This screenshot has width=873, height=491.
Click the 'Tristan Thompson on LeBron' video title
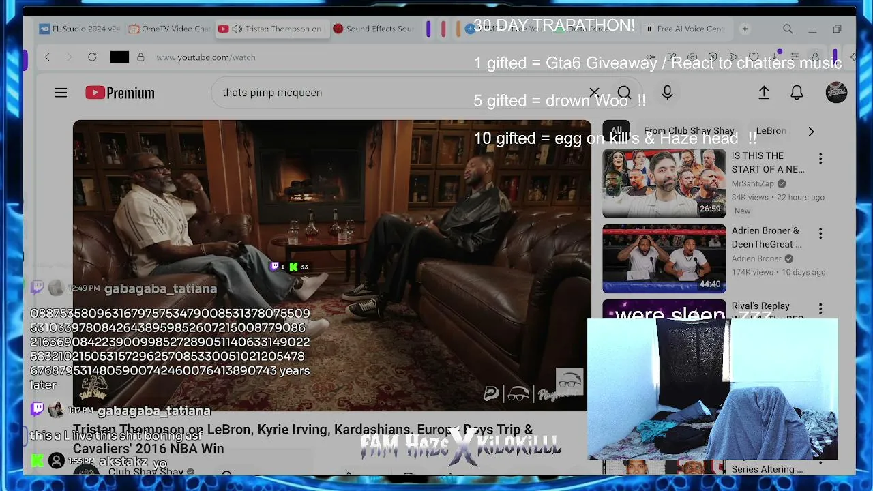coord(303,439)
